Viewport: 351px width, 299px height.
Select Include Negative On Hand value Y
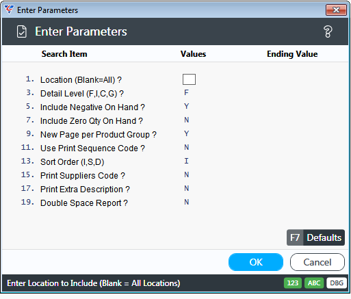click(x=187, y=106)
